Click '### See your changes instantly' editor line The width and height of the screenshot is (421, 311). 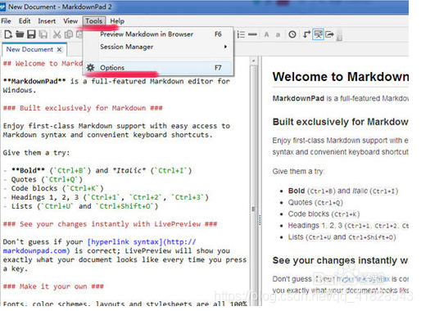click(x=110, y=224)
